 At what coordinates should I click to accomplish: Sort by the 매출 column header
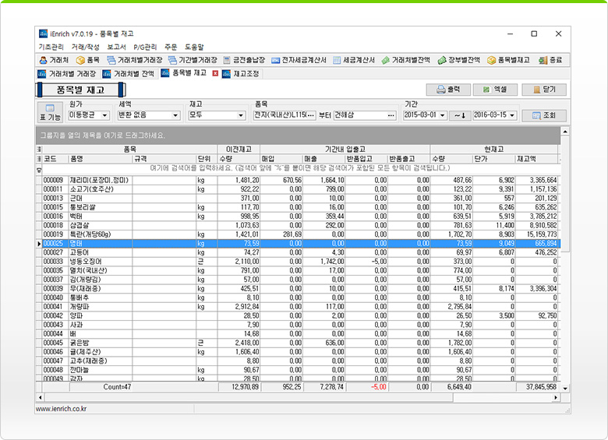[x=323, y=159]
